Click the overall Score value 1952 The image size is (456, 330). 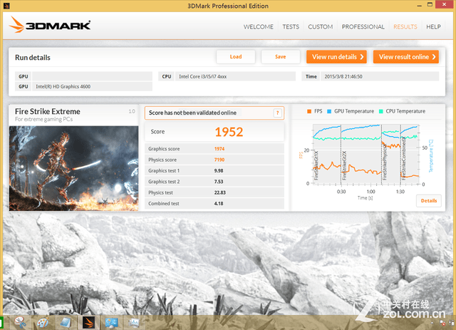(x=229, y=132)
